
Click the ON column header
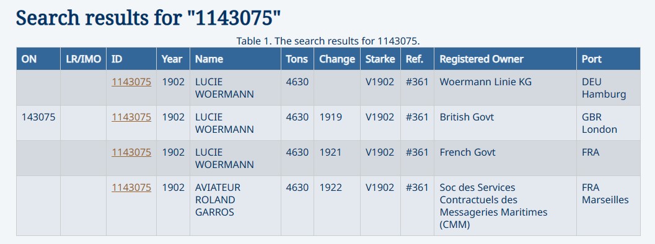(38, 59)
